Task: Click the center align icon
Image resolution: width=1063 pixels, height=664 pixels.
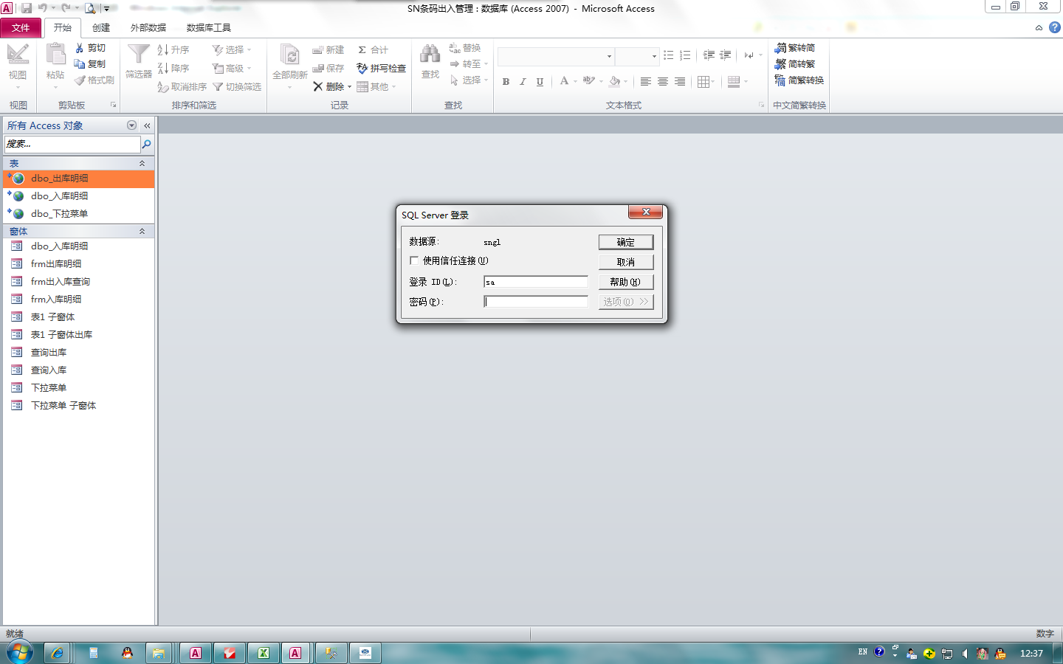Action: (x=663, y=82)
